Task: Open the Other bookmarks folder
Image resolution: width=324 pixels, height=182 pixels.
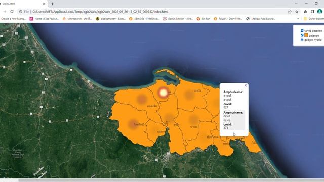Action: click(x=313, y=19)
